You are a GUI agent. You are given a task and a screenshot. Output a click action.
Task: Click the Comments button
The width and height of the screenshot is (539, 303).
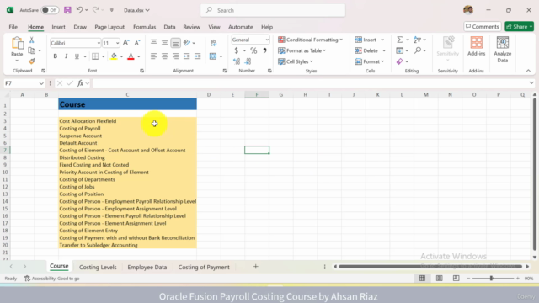click(x=483, y=26)
